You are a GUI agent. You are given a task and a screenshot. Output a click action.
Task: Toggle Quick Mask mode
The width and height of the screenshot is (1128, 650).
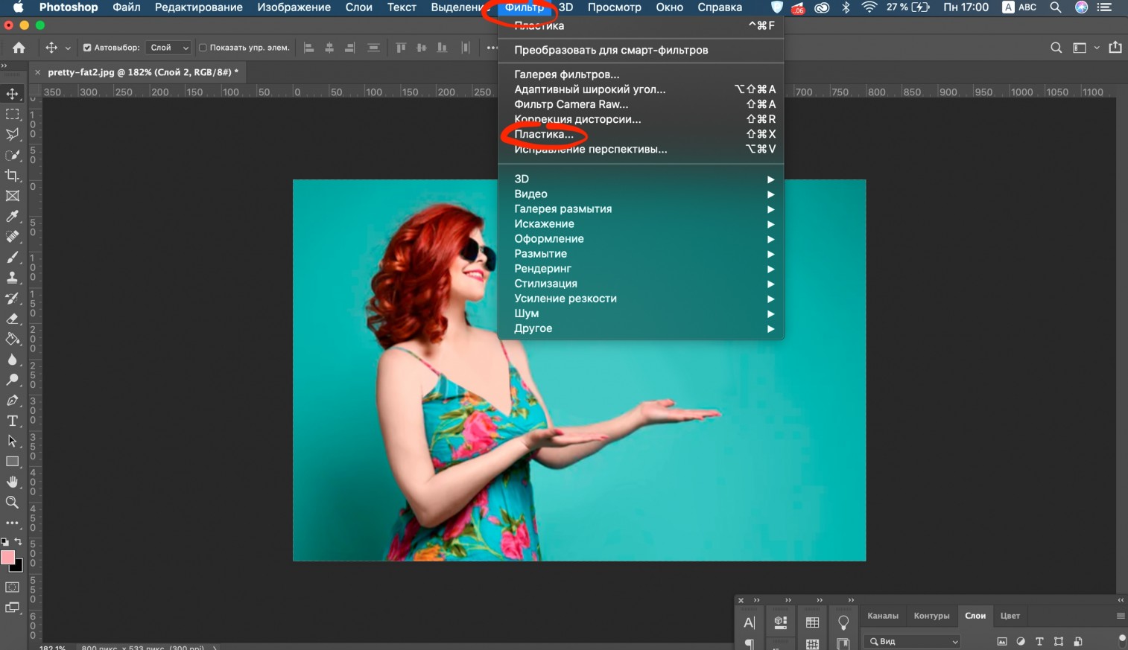point(13,587)
